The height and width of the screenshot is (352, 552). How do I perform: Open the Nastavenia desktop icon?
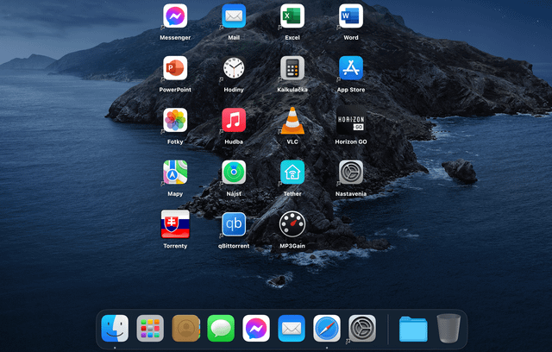click(351, 173)
